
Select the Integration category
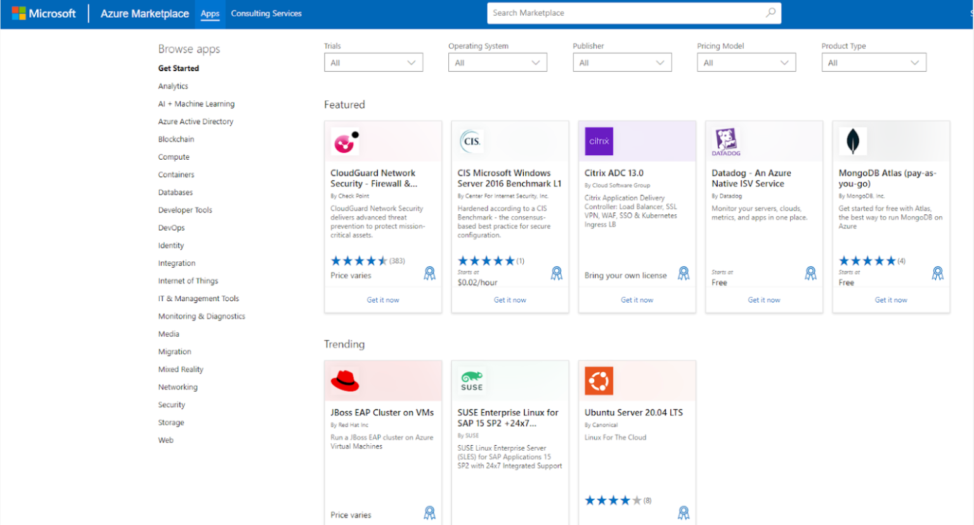tap(177, 264)
